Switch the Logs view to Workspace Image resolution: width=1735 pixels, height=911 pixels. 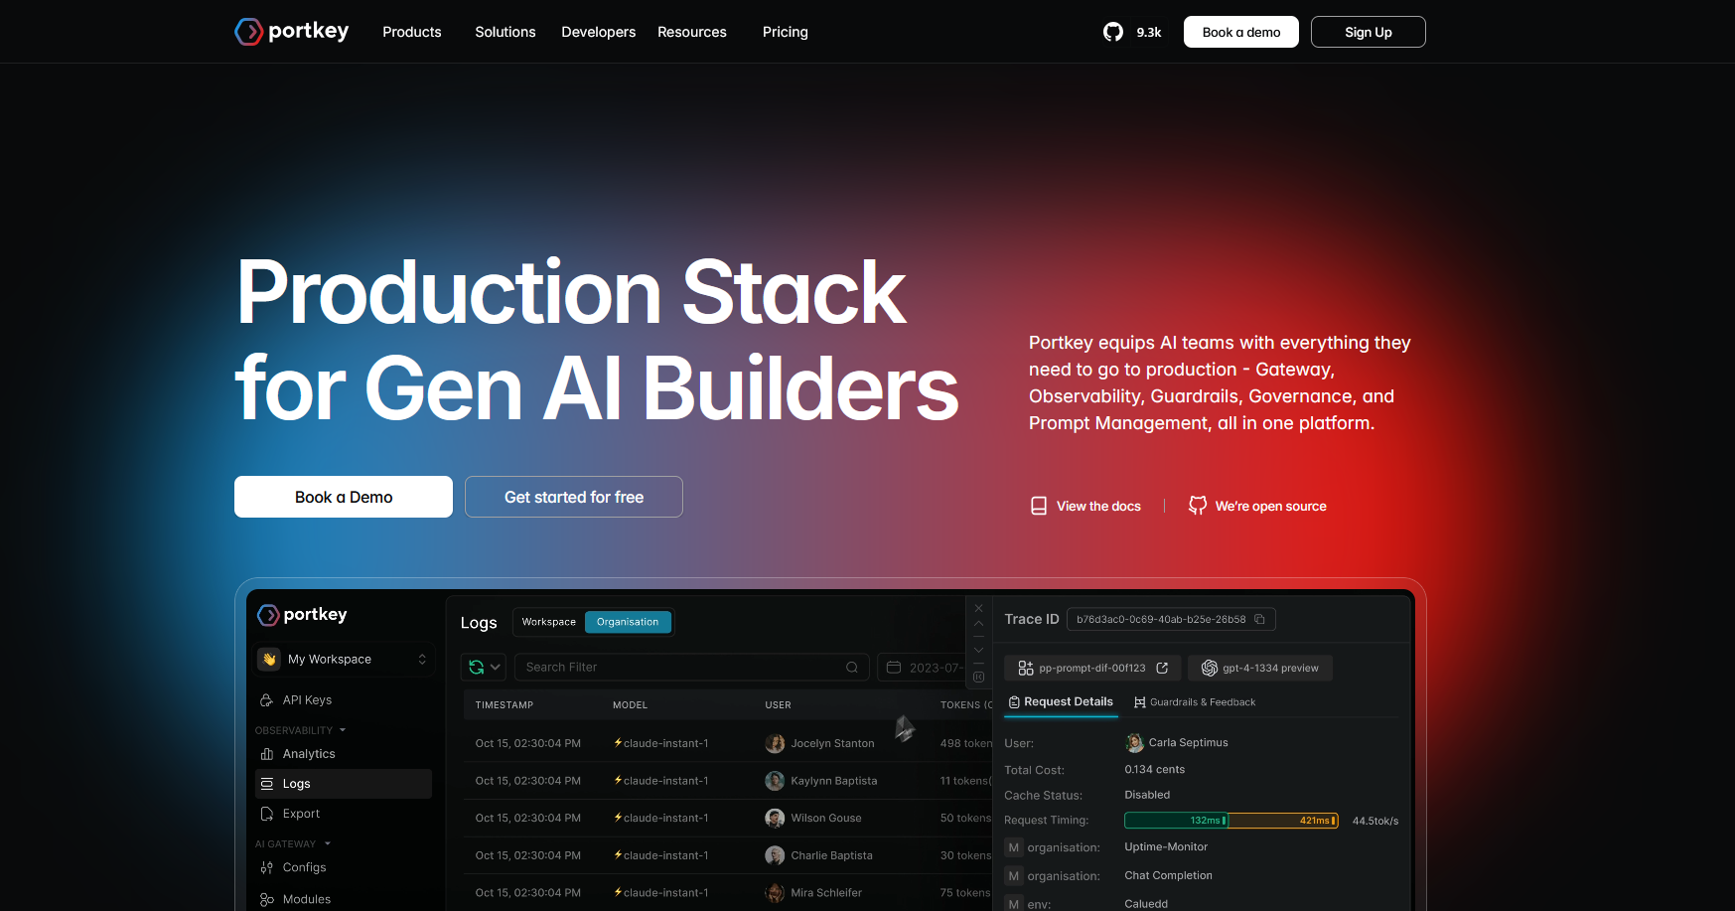pos(548,622)
